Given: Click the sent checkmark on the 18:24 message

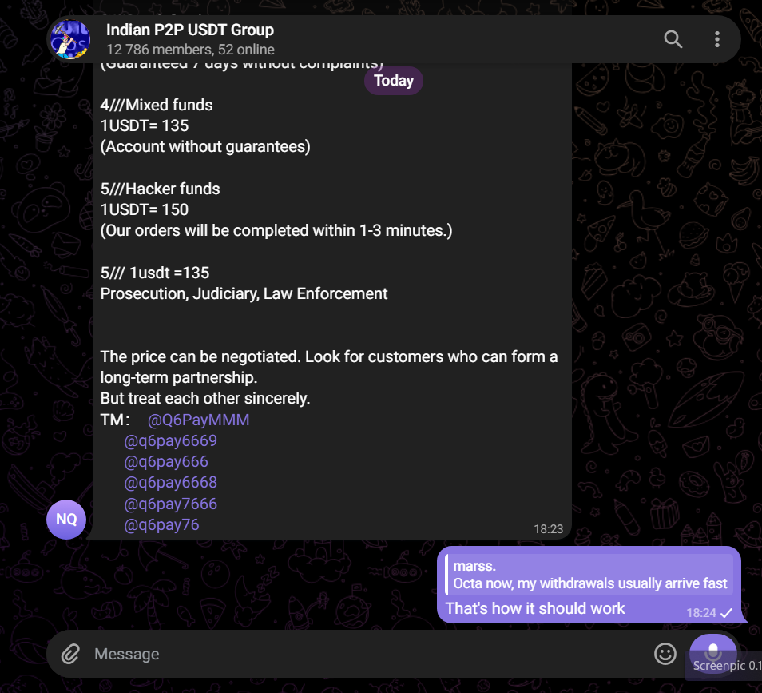Looking at the screenshot, I should pos(726,613).
